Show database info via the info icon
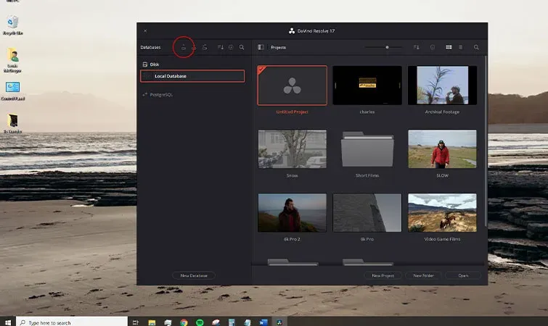The height and width of the screenshot is (326, 548). tap(231, 47)
